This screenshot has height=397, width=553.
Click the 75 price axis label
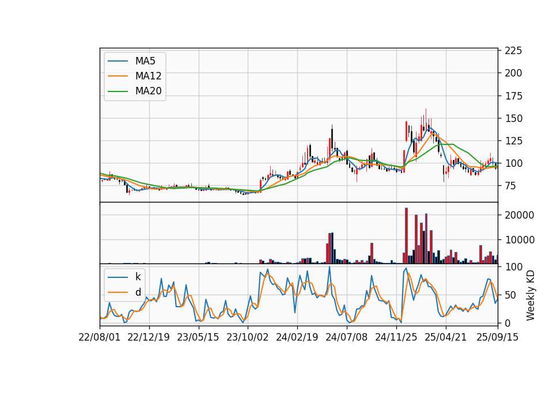click(x=511, y=186)
